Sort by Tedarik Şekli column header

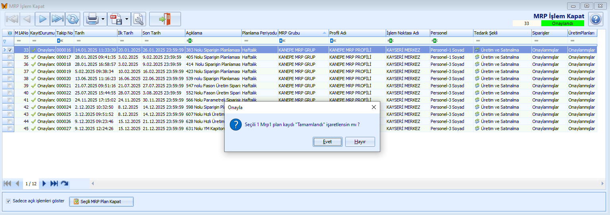(x=502, y=33)
